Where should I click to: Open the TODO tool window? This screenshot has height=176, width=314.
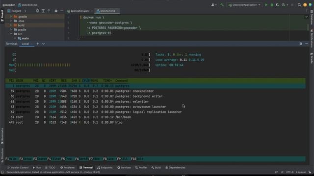50,167
